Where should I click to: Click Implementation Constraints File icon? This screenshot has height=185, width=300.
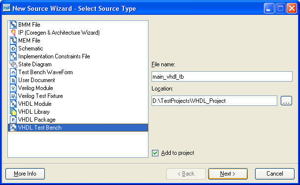(13, 56)
